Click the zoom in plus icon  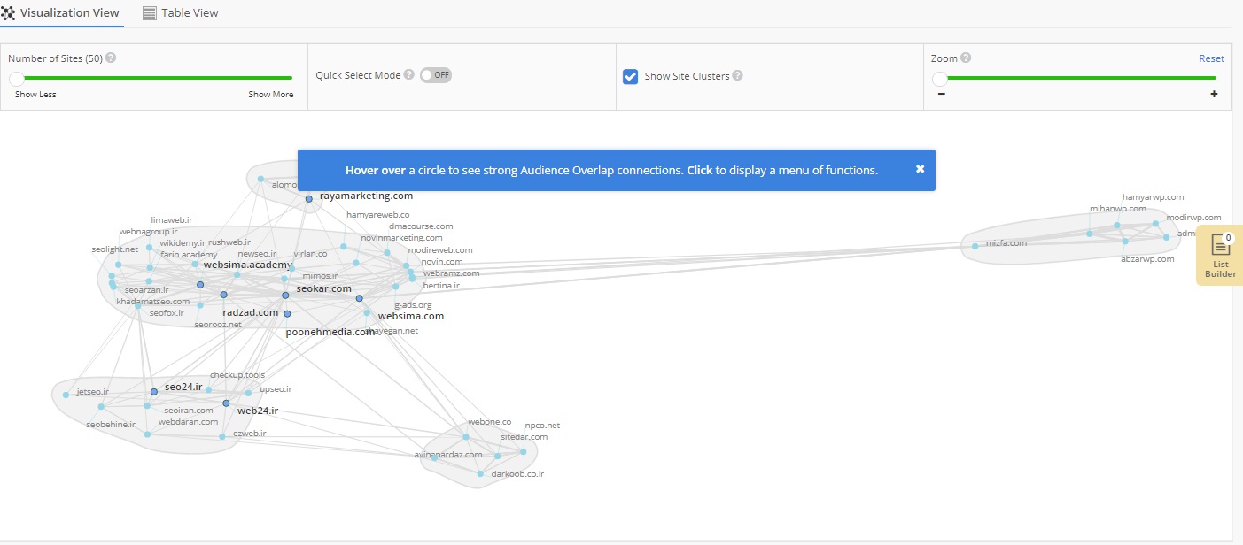[1214, 95]
